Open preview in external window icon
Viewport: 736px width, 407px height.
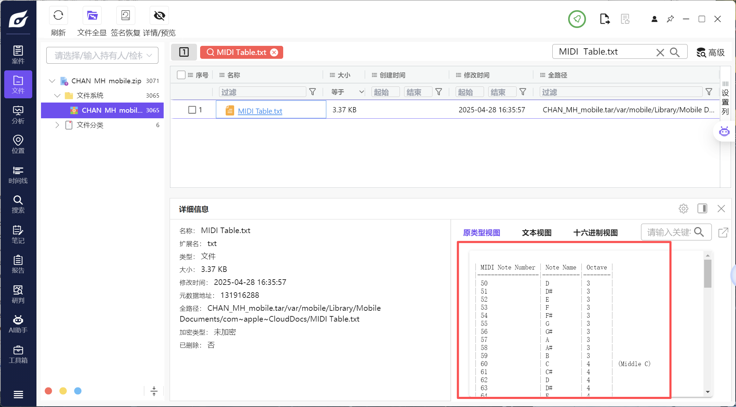(x=723, y=232)
